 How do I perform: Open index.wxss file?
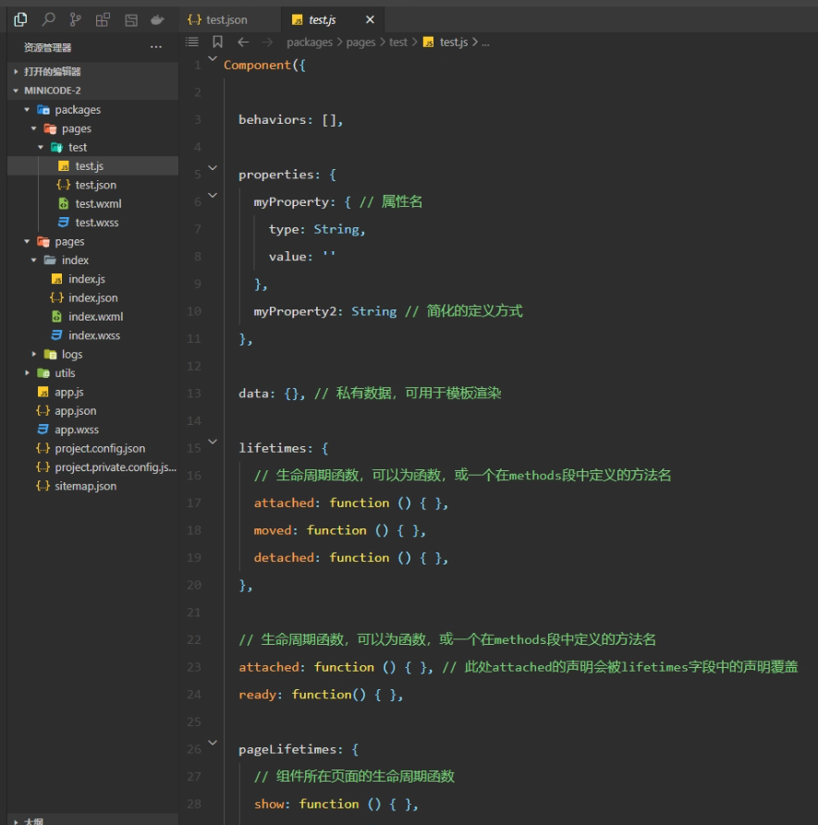[92, 335]
